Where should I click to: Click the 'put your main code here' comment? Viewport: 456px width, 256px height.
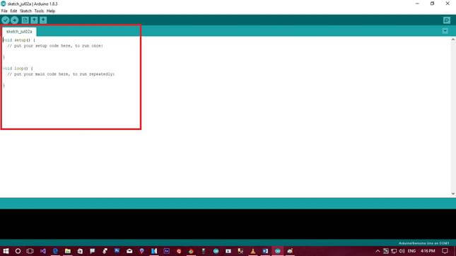click(61, 74)
